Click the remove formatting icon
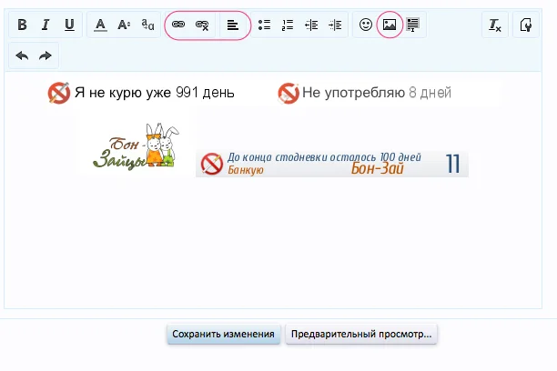557x371 pixels. pos(494,25)
